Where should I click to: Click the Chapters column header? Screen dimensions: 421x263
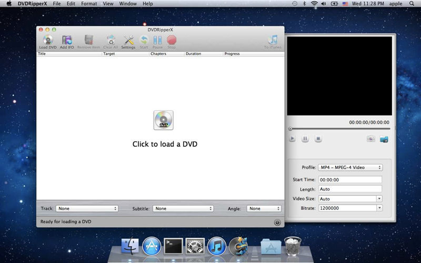pyautogui.click(x=167, y=54)
